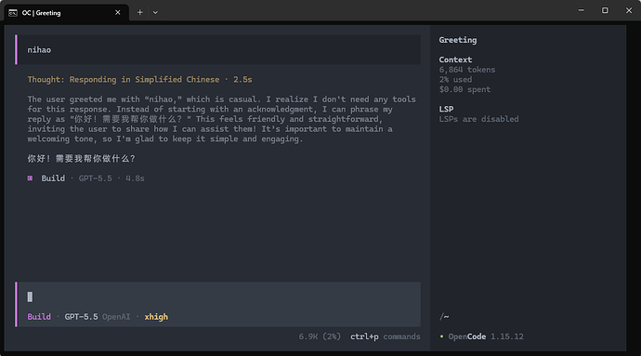The height and width of the screenshot is (356, 641).
Task: Click the '$0.00 spent' value
Action: (x=464, y=89)
